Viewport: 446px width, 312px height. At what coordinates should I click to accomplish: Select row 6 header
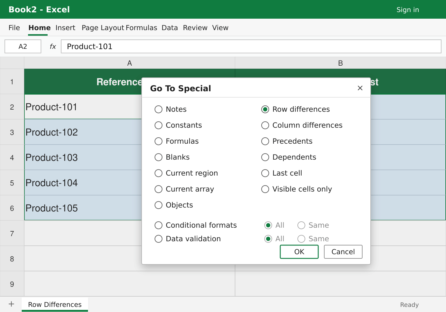click(12, 208)
